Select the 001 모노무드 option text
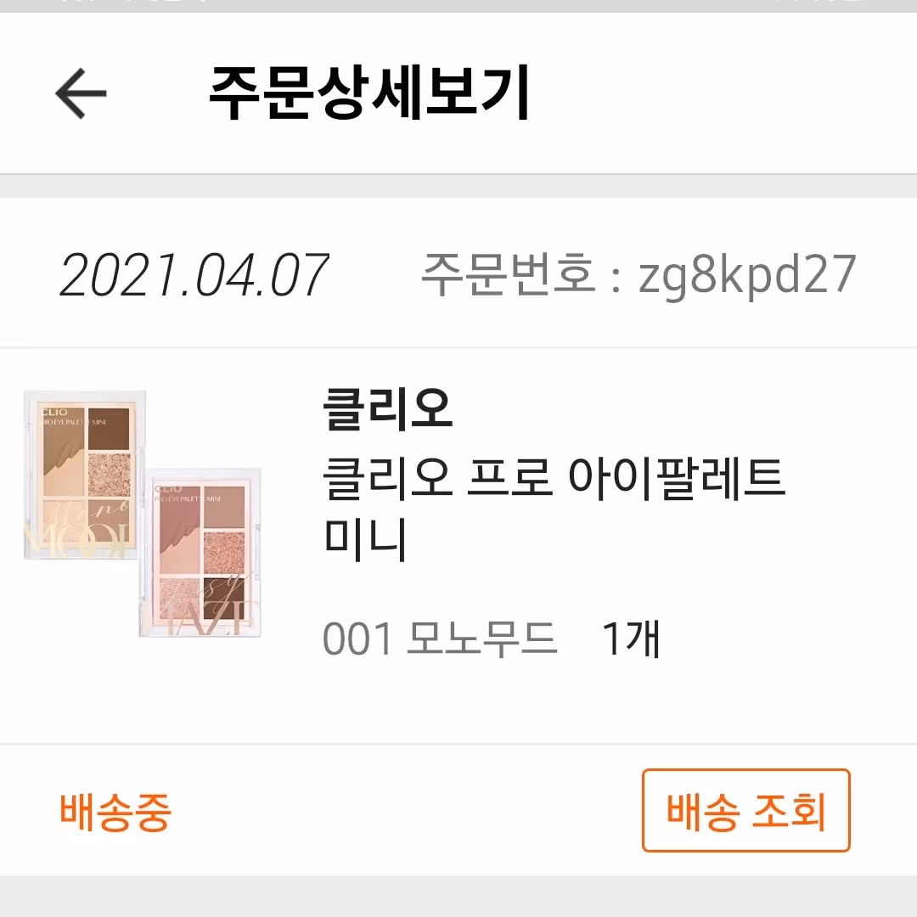Screen dimensions: 917x917 coord(439,639)
